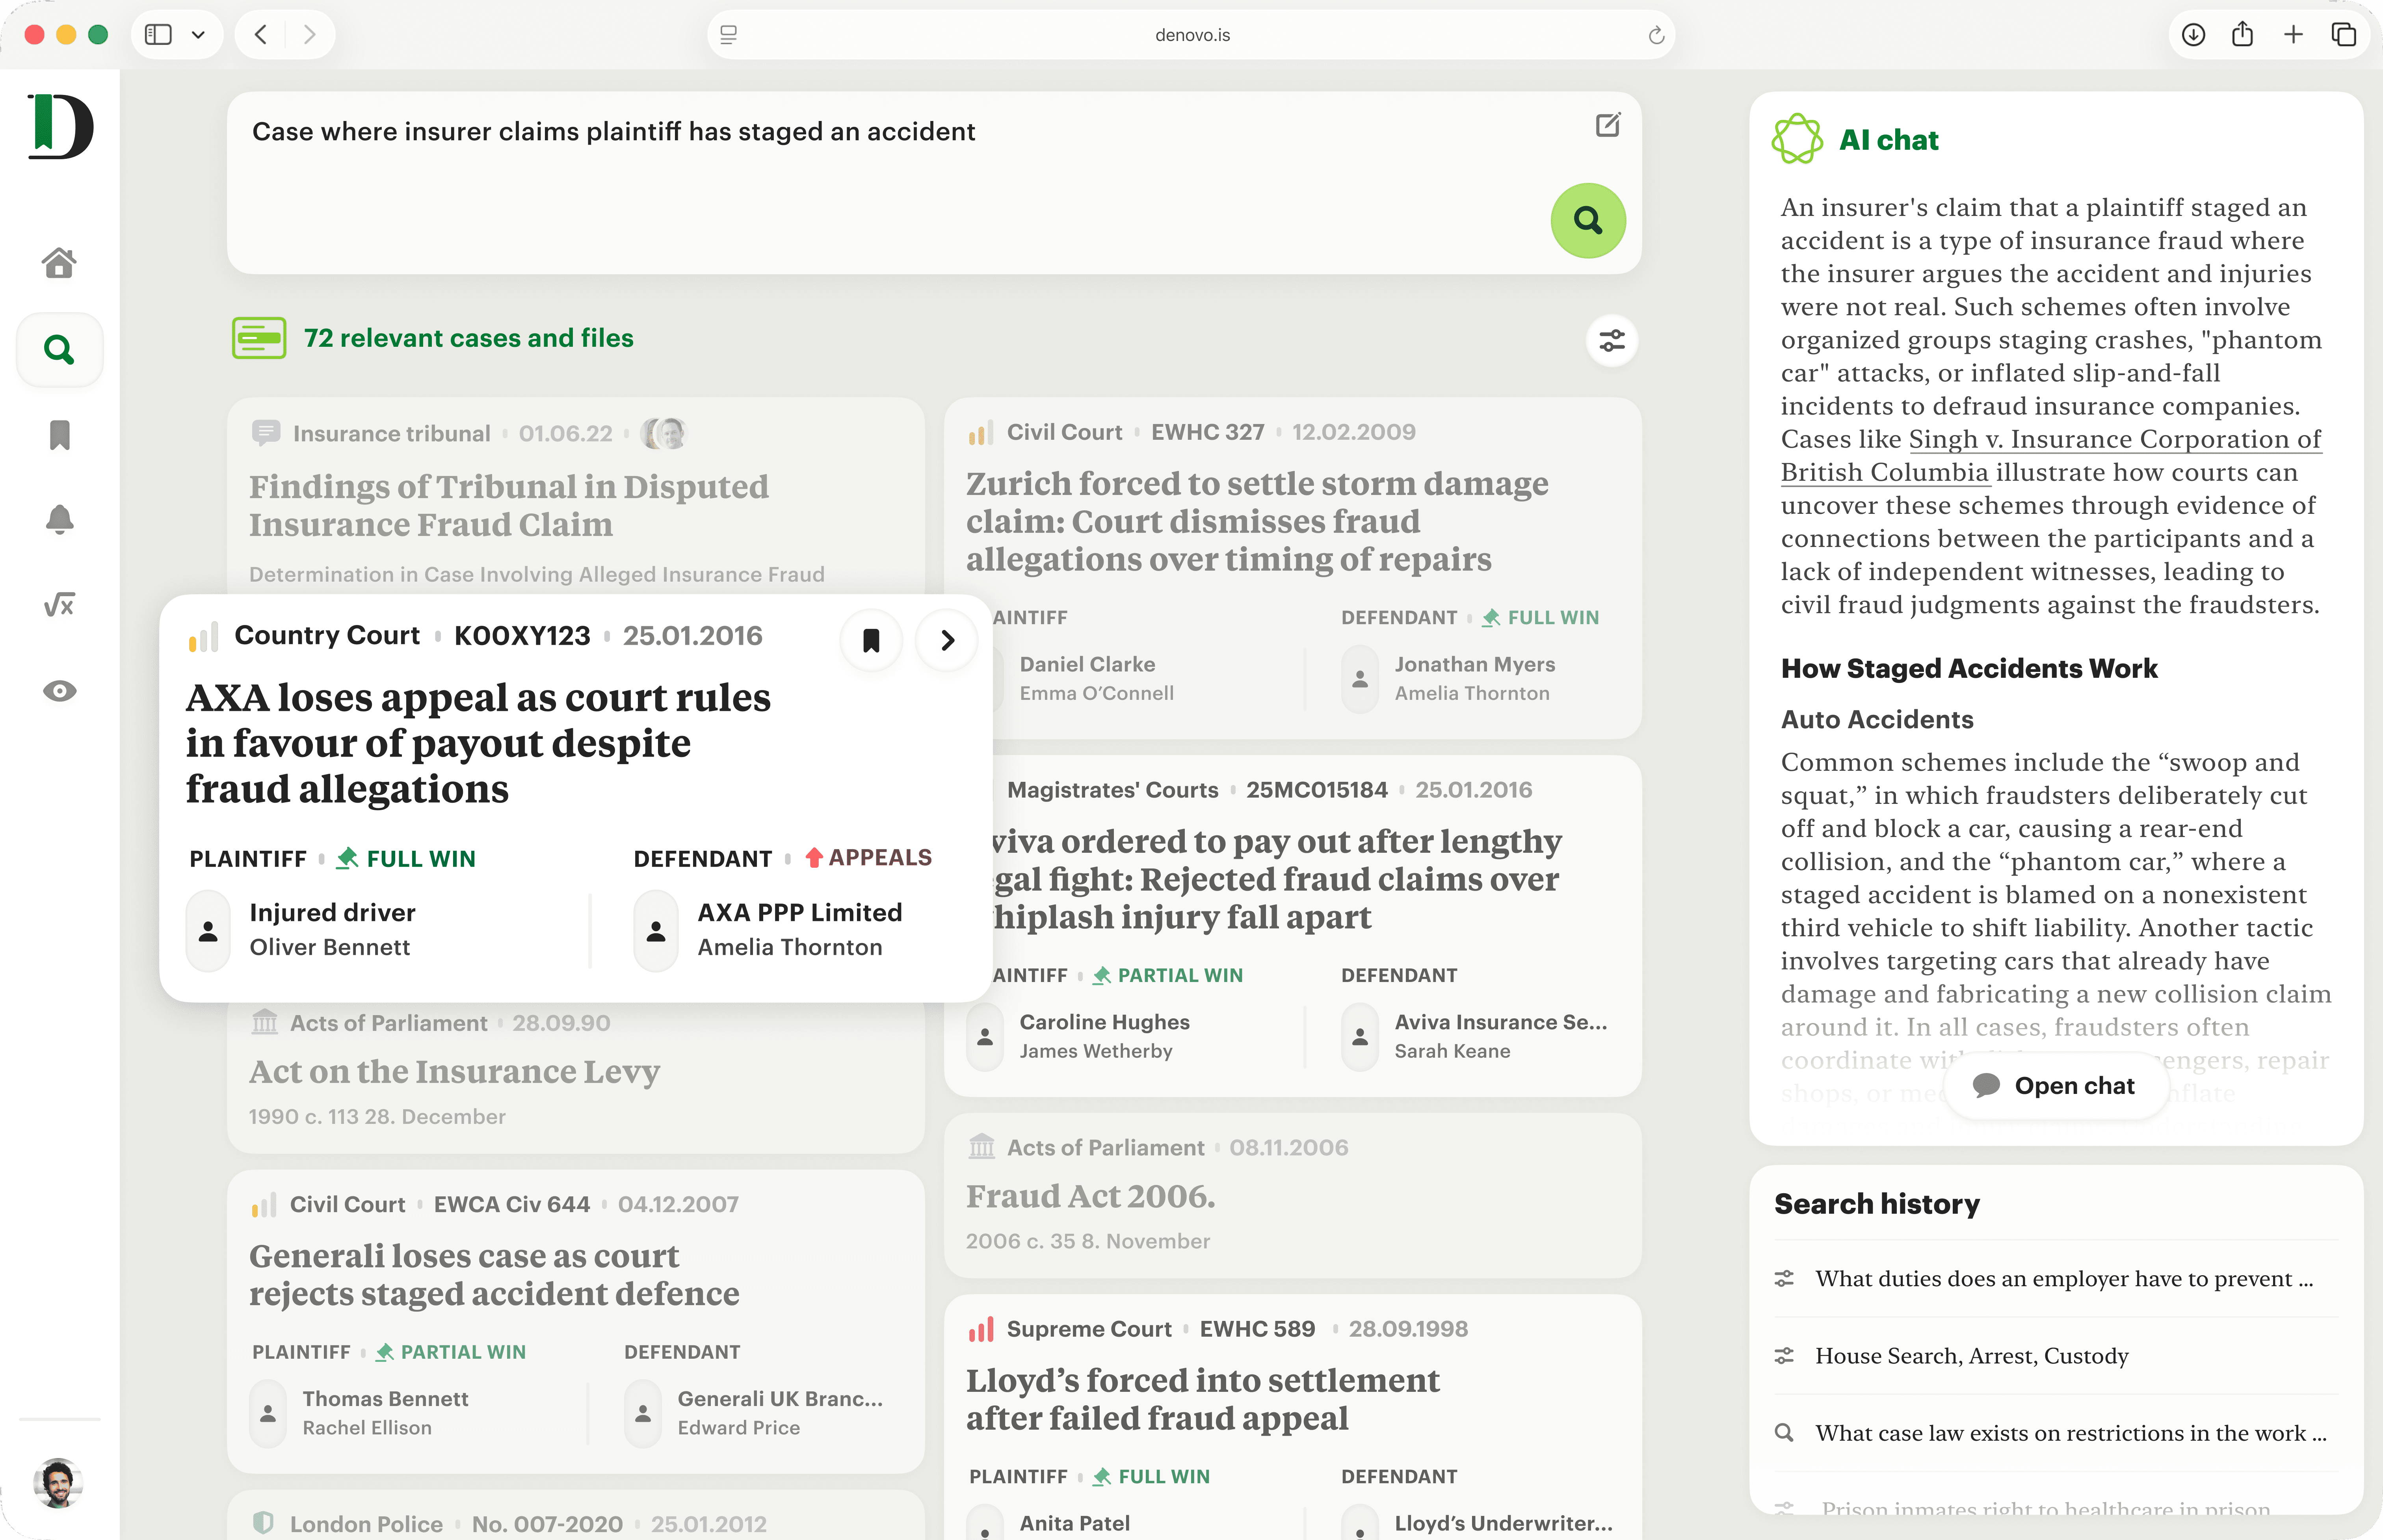Select 'House Search, Arrest, Custody' history item
The width and height of the screenshot is (2383, 1540).
tap(1971, 1356)
